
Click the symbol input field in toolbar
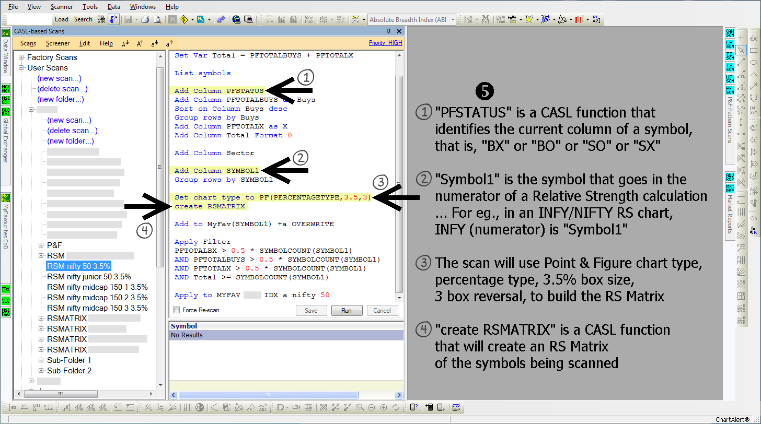[x=30, y=19]
